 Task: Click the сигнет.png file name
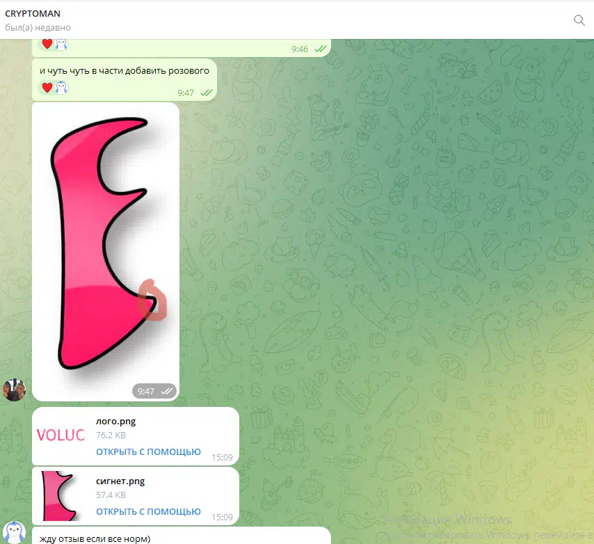click(x=120, y=481)
